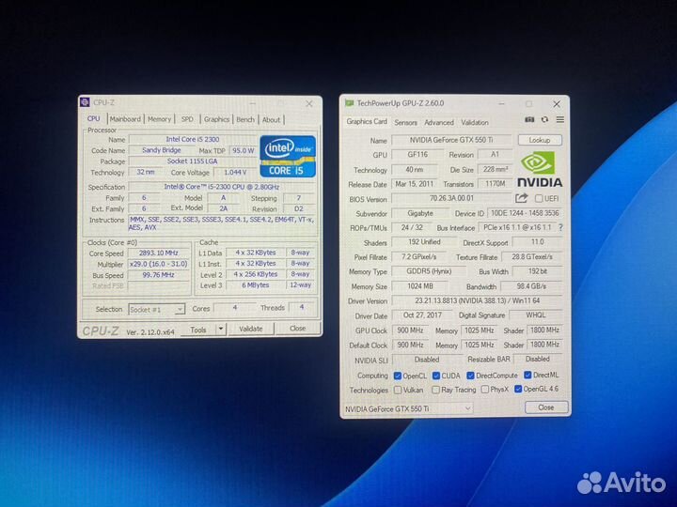Click the Driver Version value in GPU-Z
The height and width of the screenshot is (507, 677).
click(477, 300)
